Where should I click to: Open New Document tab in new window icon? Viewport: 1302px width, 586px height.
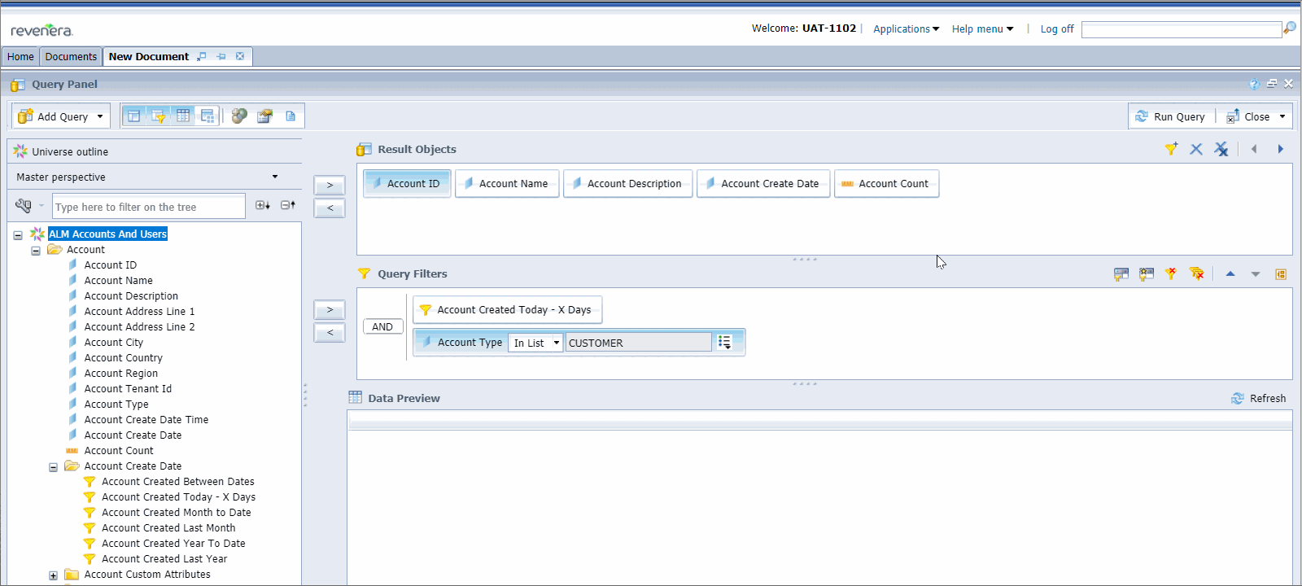point(202,56)
